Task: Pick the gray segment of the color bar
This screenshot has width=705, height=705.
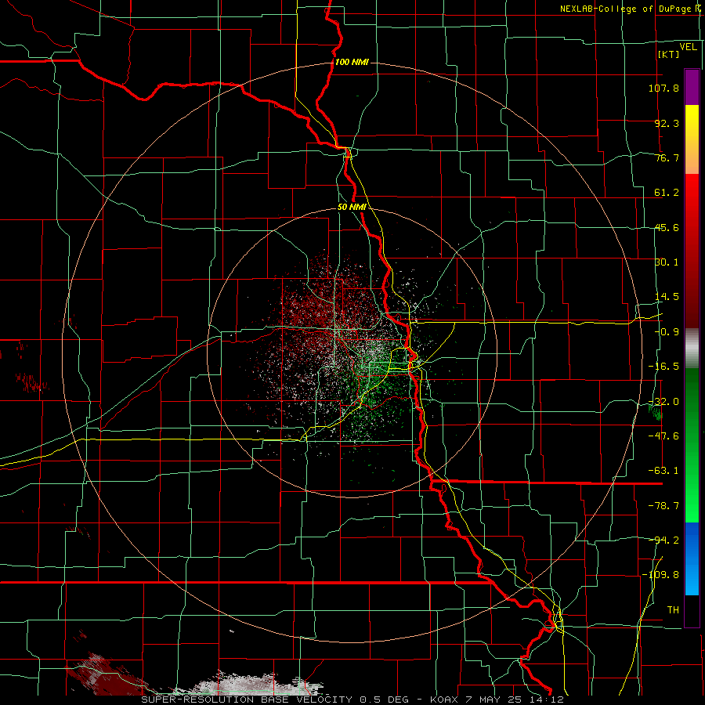Action: (692, 349)
